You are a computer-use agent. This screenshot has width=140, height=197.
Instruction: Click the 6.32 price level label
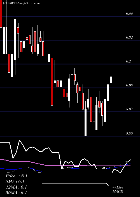pyautogui.click(x=129, y=37)
